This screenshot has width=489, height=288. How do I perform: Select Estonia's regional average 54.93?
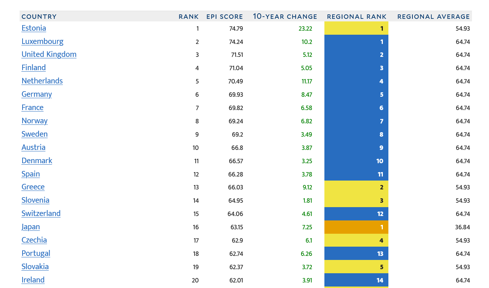(x=463, y=29)
